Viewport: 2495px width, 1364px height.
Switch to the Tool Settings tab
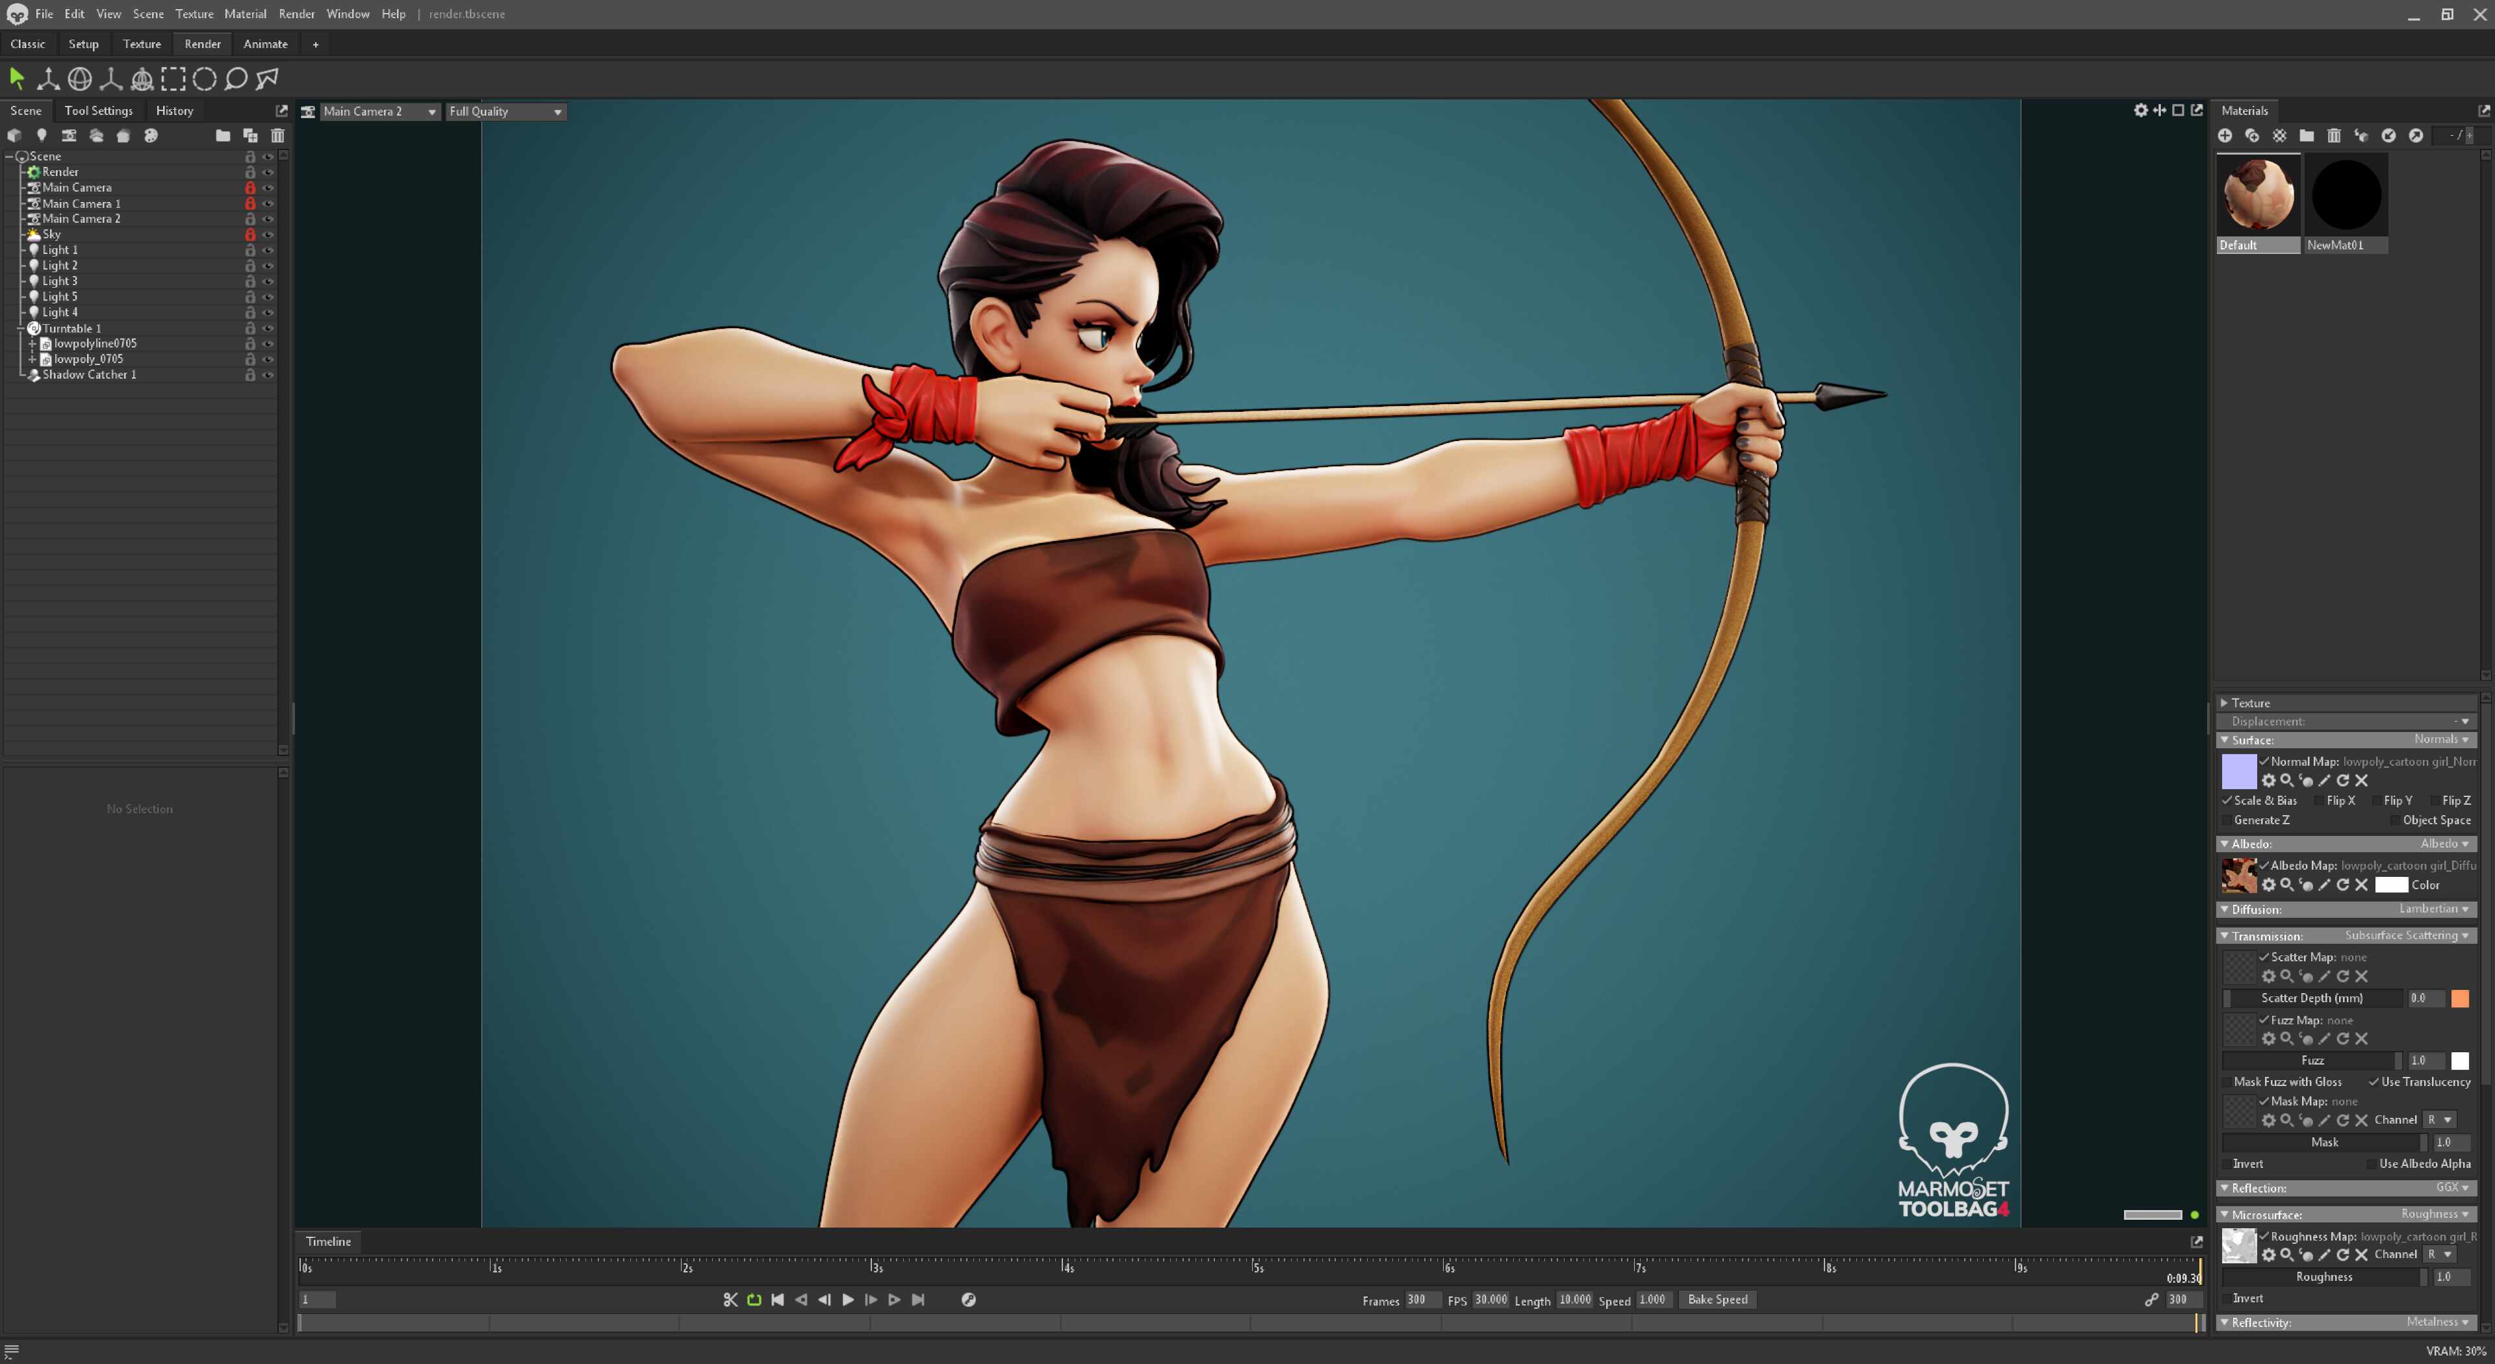point(99,110)
